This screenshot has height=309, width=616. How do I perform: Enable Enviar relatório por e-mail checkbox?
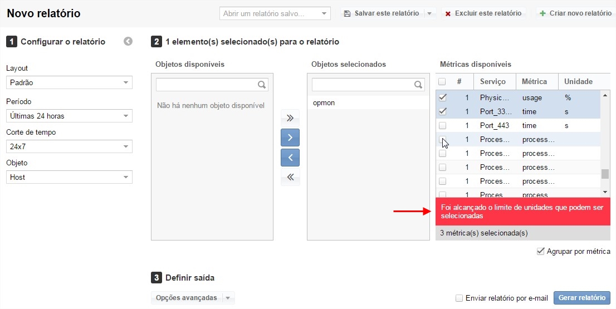(x=459, y=298)
